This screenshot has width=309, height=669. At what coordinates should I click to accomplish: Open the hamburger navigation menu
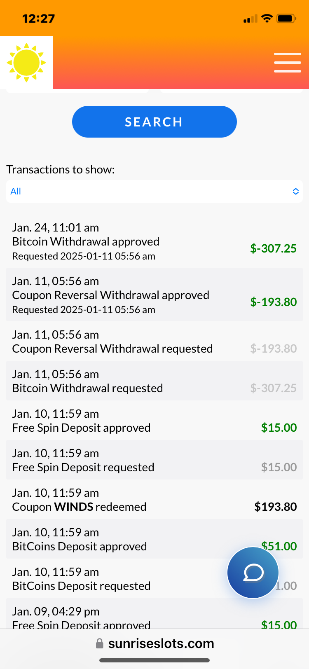pos(287,63)
